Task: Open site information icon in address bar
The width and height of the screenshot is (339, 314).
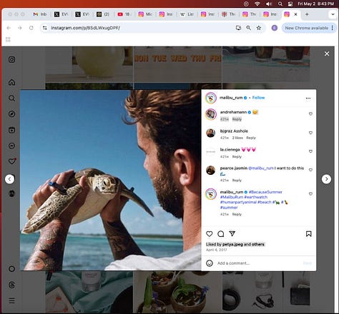Action: click(x=44, y=28)
